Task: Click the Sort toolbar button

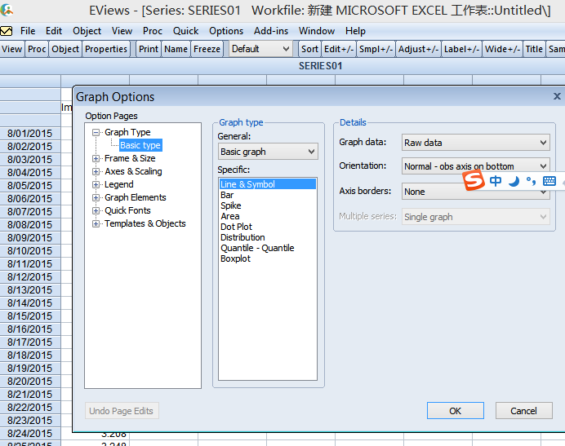Action: pyautogui.click(x=309, y=49)
